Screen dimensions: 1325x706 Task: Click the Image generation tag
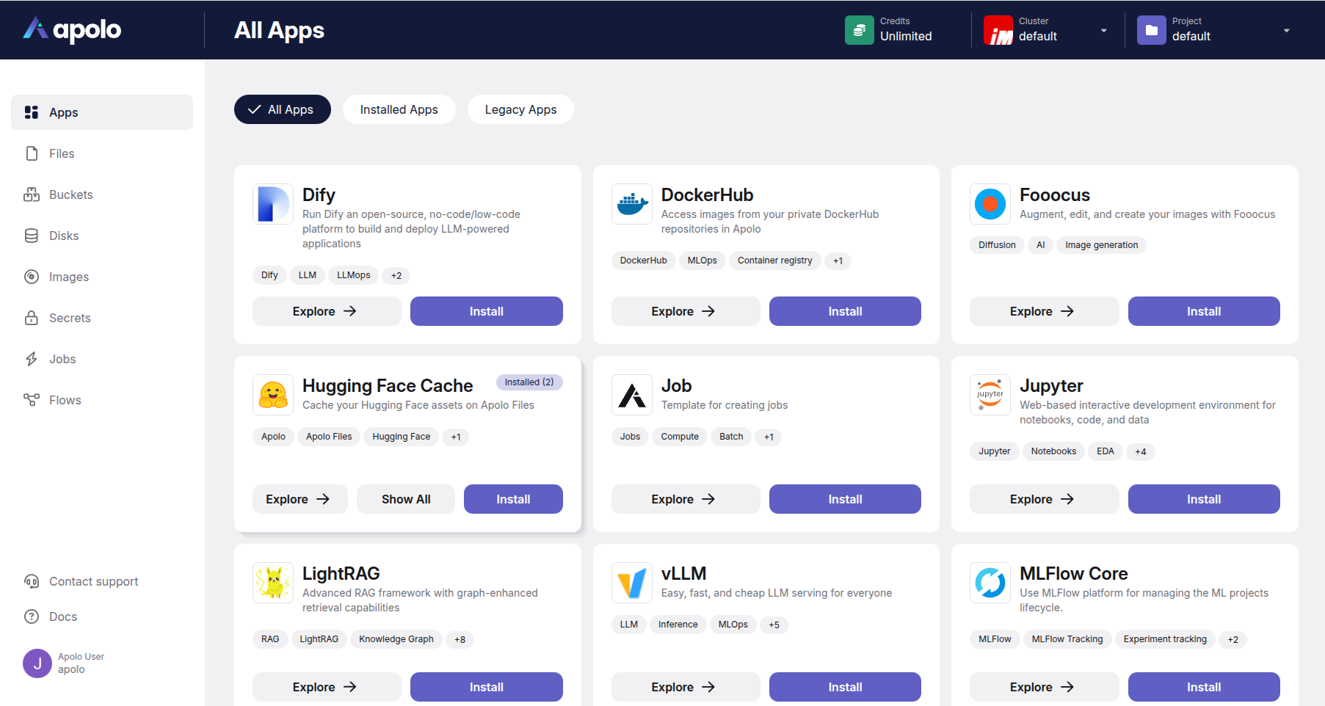pos(1101,245)
